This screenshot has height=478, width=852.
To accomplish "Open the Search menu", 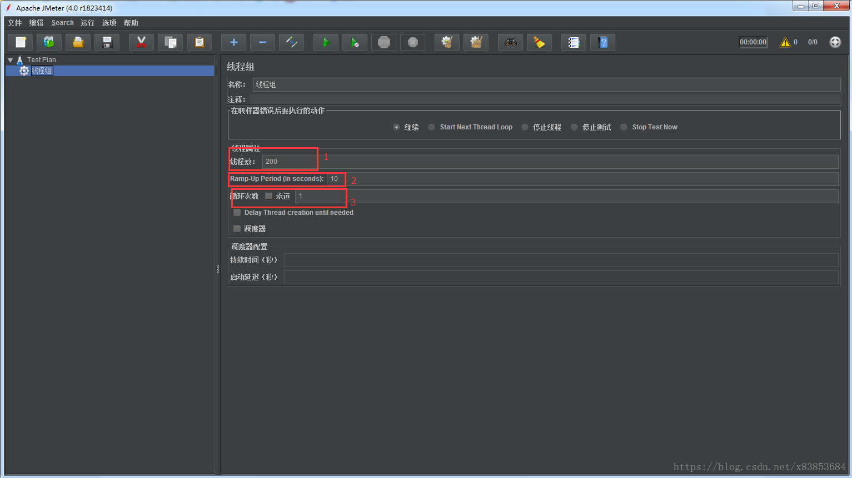I will coord(63,23).
